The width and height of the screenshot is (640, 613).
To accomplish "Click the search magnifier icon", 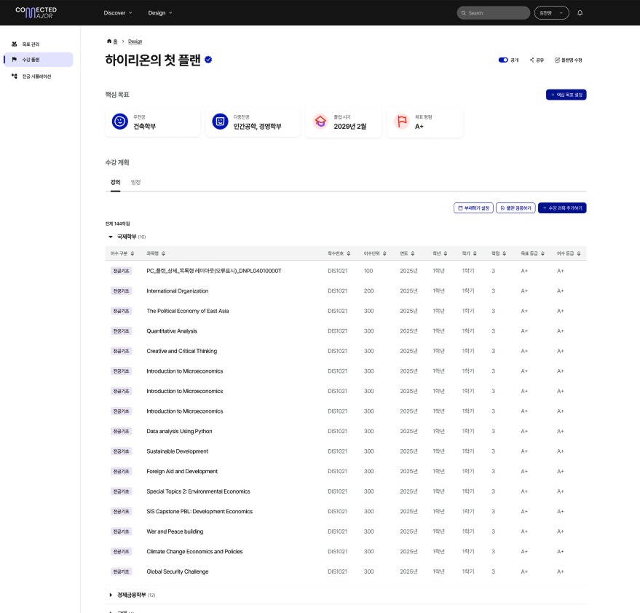I will point(464,13).
